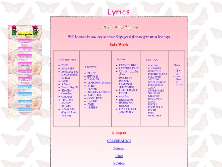The image size is (222, 167).
Task: Click BREEDING song entry
Action: tap(126, 99)
